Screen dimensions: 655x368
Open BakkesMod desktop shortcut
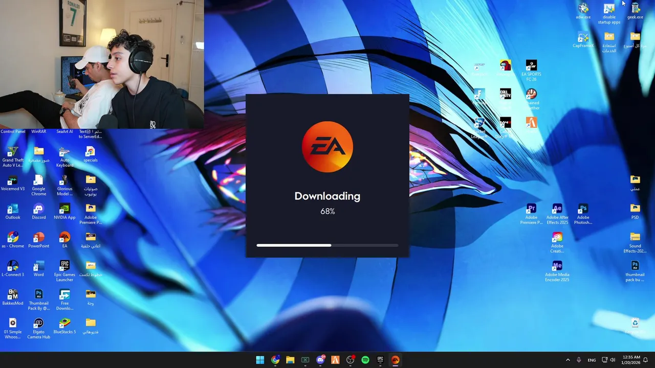click(13, 297)
